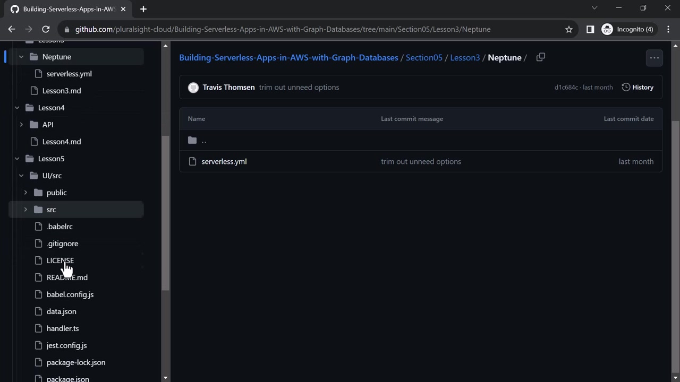This screenshot has height=382, width=680.
Task: Click the 'Name' column header
Action: point(197,119)
